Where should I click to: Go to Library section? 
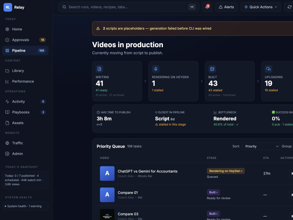[25, 71]
